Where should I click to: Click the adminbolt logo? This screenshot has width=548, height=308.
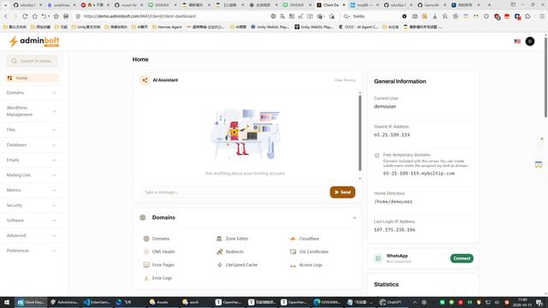[34, 42]
